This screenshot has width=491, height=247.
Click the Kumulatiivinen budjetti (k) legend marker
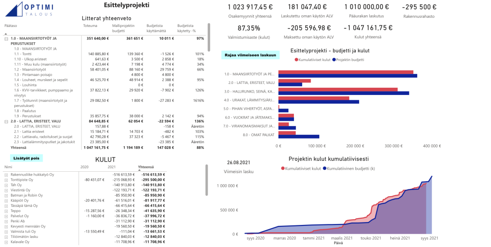point(325,168)
